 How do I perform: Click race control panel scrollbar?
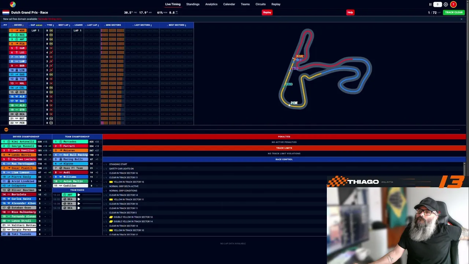(x=465, y=169)
